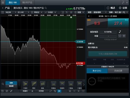
Task: Click the 0.720780 strike level marker
Action: click(x=80, y=42)
